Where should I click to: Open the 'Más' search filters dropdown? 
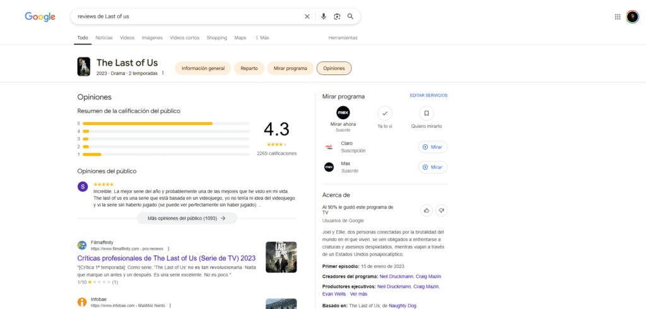pos(262,38)
